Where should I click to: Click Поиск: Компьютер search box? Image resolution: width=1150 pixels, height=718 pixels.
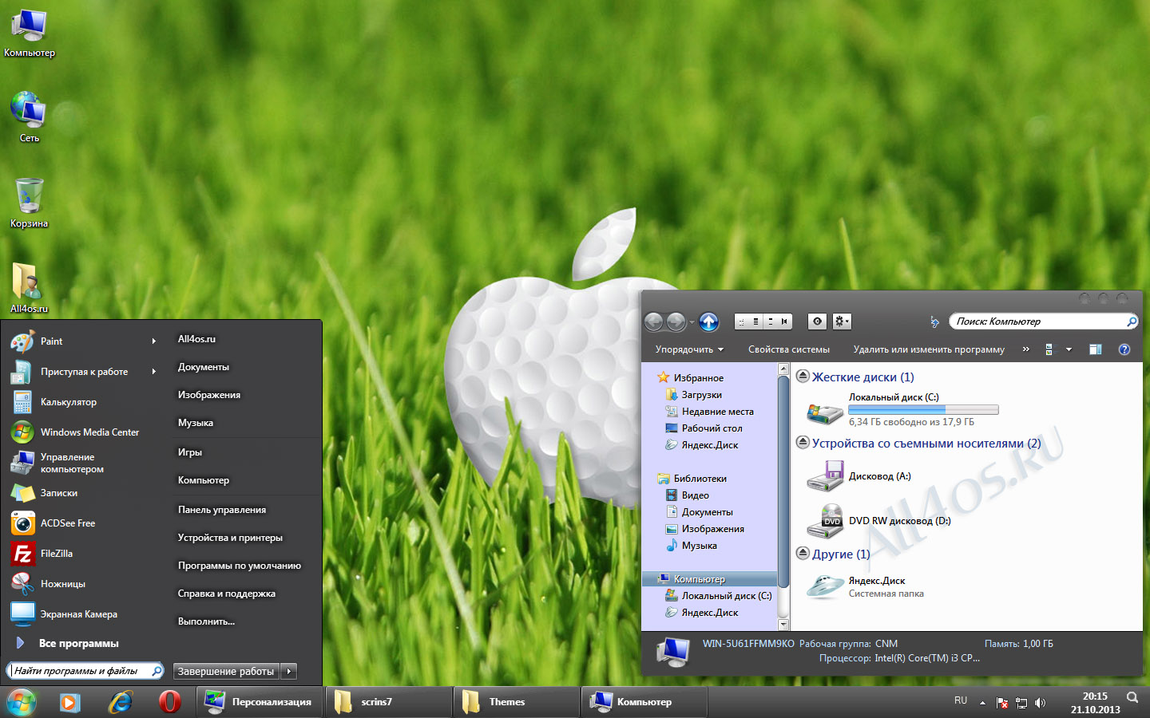click(1044, 322)
